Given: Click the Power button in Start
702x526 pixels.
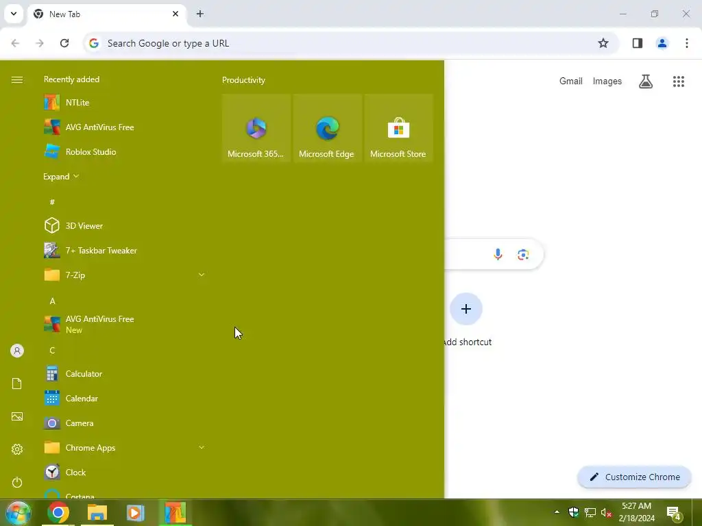Looking at the screenshot, I should coord(17,482).
